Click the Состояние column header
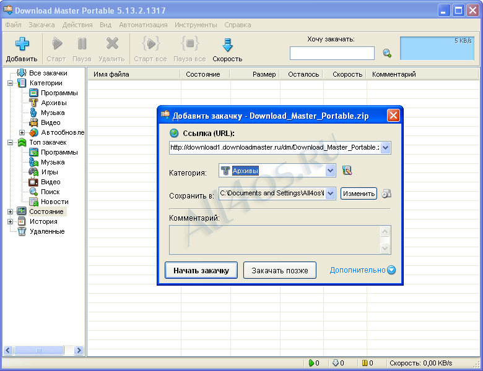483x371 pixels. click(205, 74)
